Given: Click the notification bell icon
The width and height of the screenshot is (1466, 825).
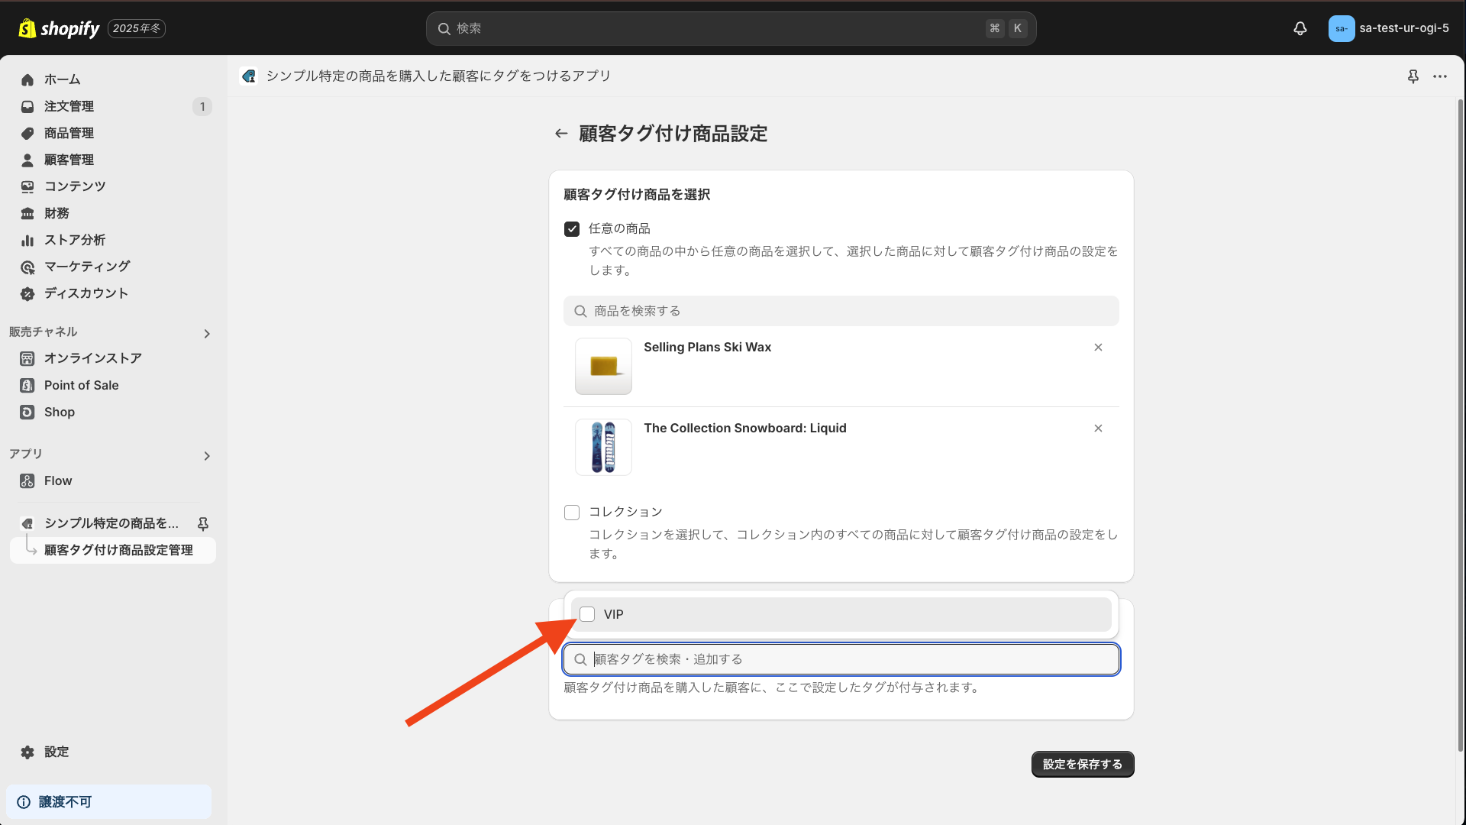Looking at the screenshot, I should click(x=1300, y=28).
